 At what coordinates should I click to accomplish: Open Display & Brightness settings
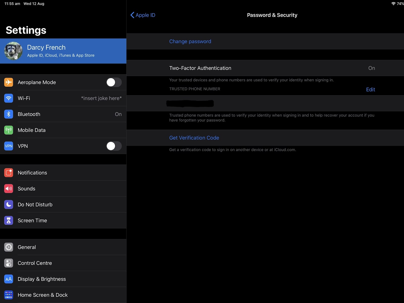click(x=63, y=279)
